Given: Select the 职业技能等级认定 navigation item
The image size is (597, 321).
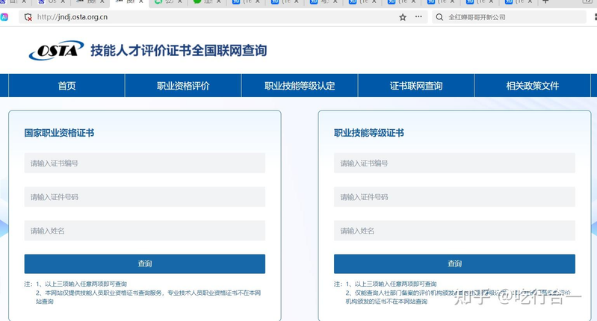Looking at the screenshot, I should (x=300, y=86).
